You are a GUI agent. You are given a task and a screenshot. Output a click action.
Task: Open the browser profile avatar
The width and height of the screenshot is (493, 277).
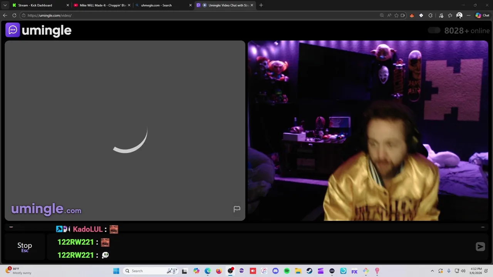(459, 15)
